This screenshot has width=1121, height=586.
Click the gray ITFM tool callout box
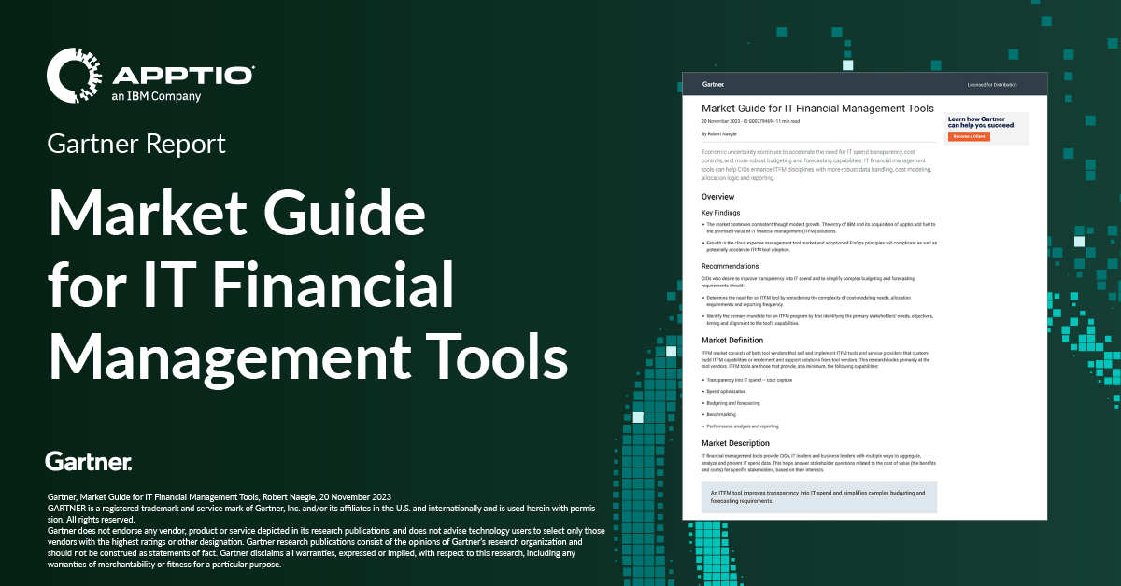[818, 496]
